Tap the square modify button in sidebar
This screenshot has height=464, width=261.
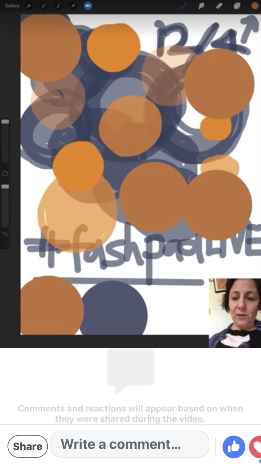click(x=5, y=174)
